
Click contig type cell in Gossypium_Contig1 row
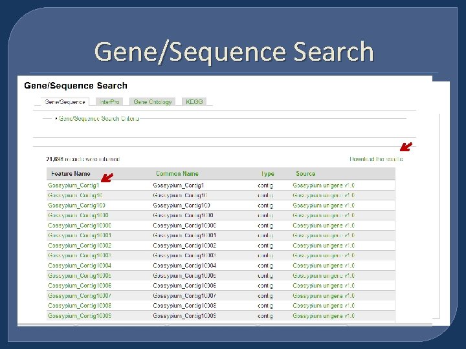265,185
